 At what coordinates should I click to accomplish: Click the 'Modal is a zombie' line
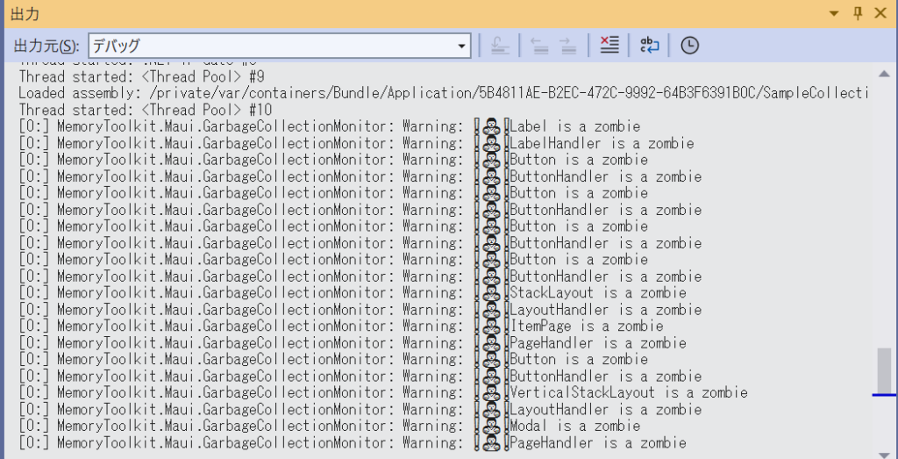(330, 426)
